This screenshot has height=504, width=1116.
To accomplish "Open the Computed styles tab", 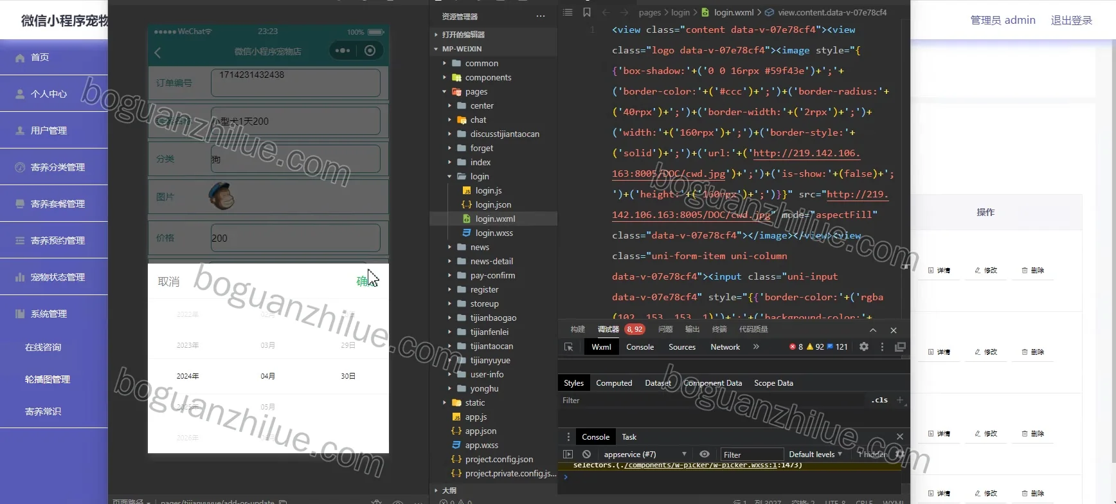I will 614,383.
